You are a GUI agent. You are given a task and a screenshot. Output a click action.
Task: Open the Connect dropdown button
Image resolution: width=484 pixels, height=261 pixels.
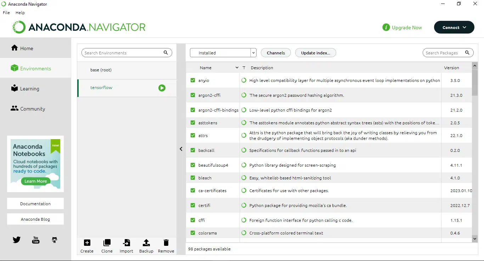(454, 27)
